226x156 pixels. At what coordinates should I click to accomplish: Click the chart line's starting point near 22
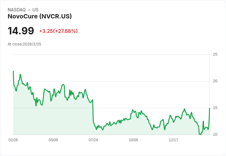(x=13, y=71)
